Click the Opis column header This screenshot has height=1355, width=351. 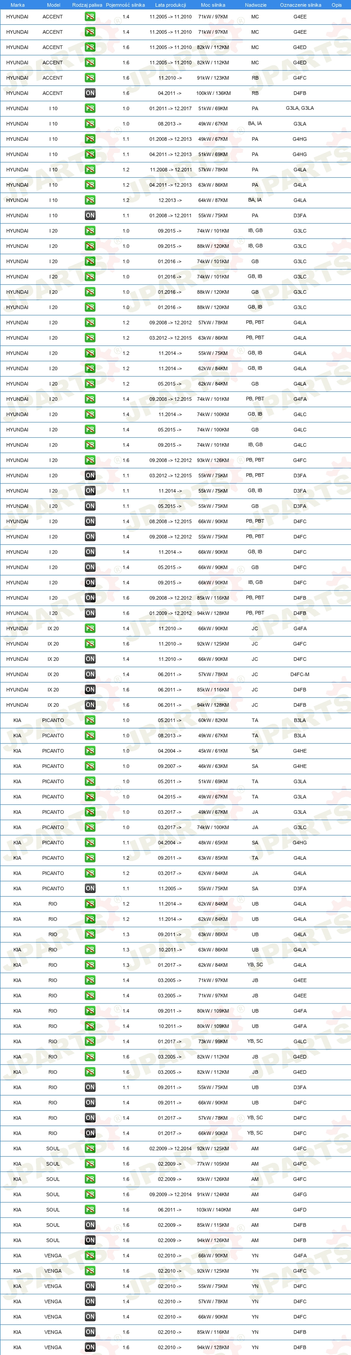click(337, 5)
